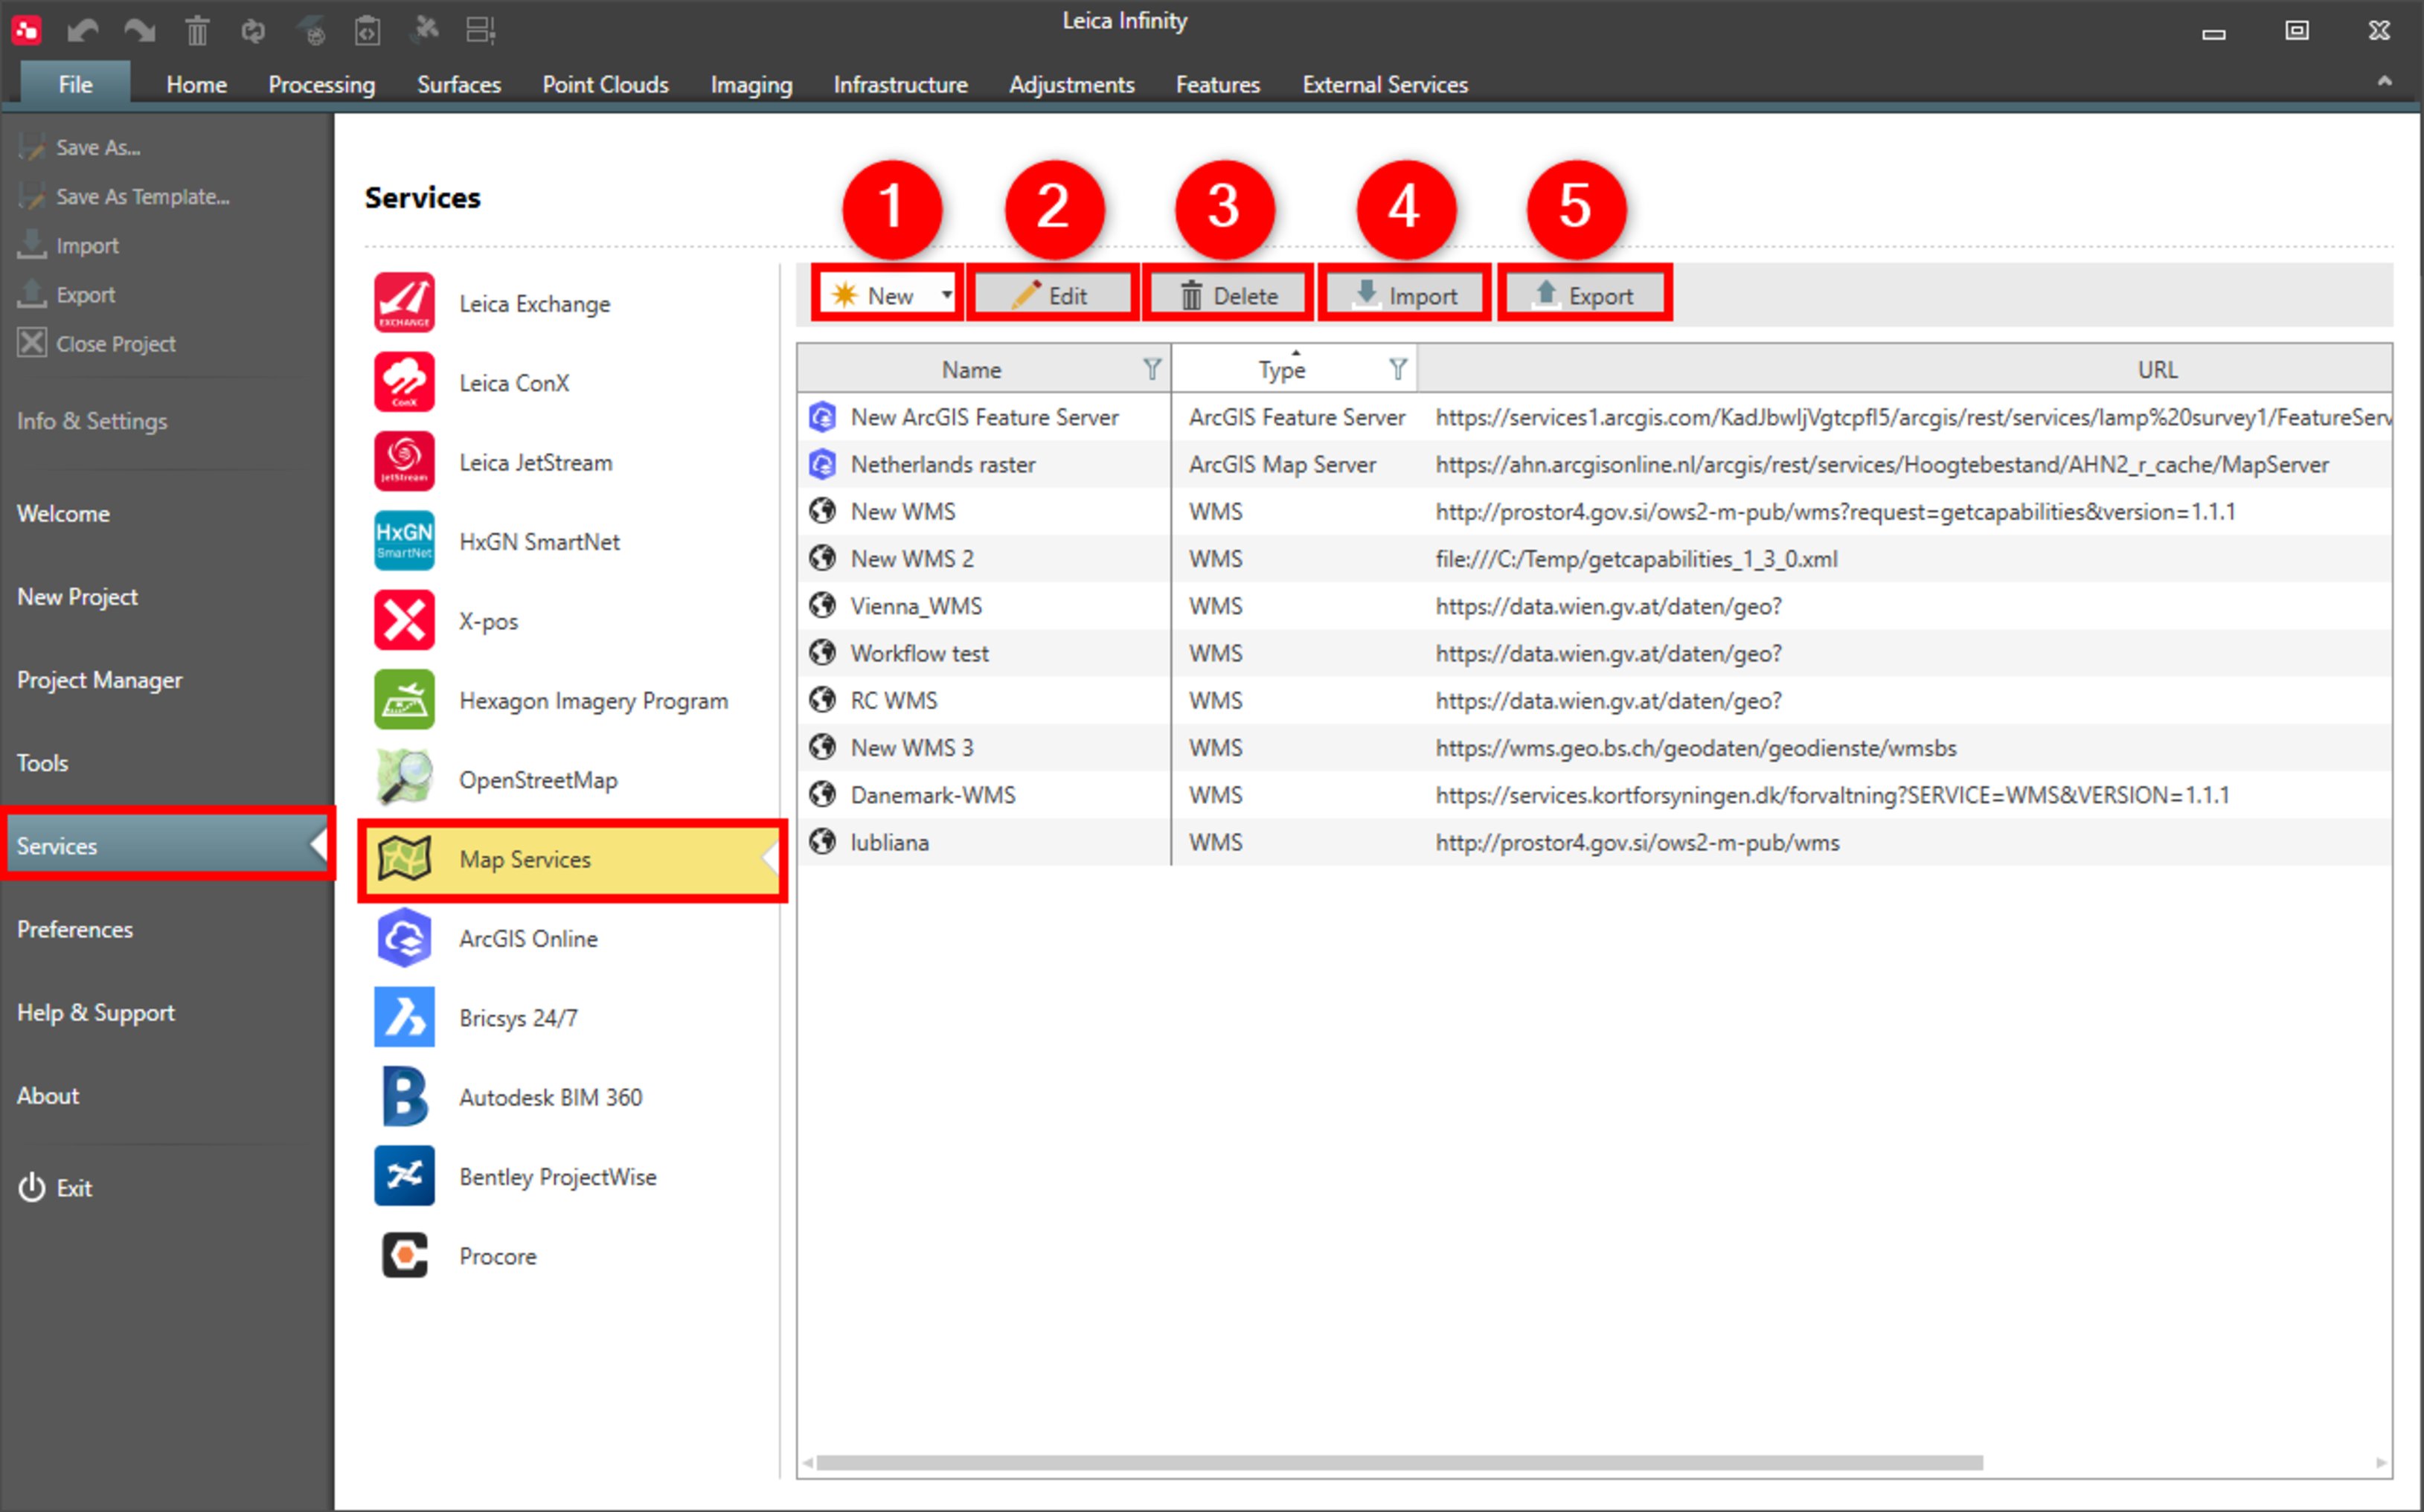
Task: Open the Adjustments tab
Action: (1071, 84)
